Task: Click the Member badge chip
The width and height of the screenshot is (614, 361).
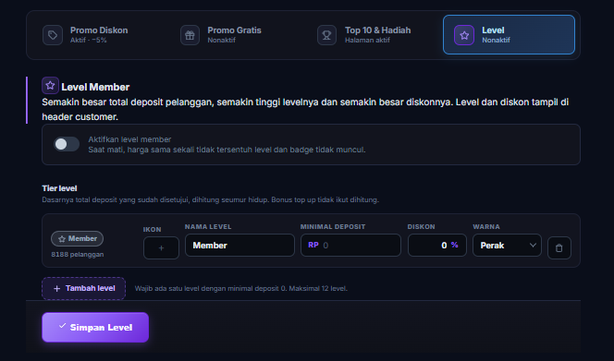Action: click(77, 238)
